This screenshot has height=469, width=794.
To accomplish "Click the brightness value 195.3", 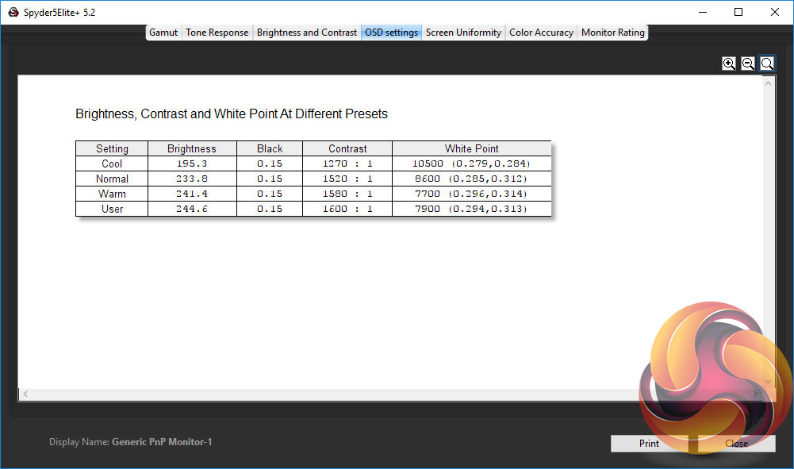I will [x=192, y=163].
